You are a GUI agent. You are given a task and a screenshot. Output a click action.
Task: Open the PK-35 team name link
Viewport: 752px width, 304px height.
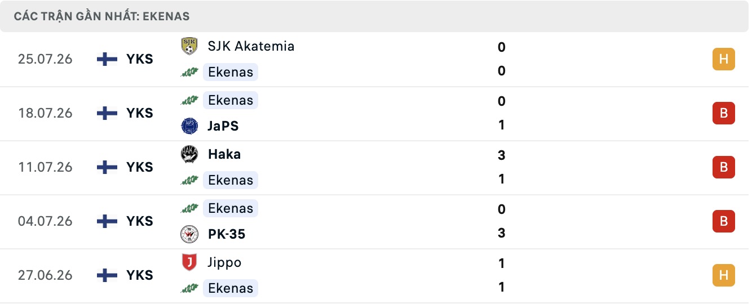click(x=227, y=234)
